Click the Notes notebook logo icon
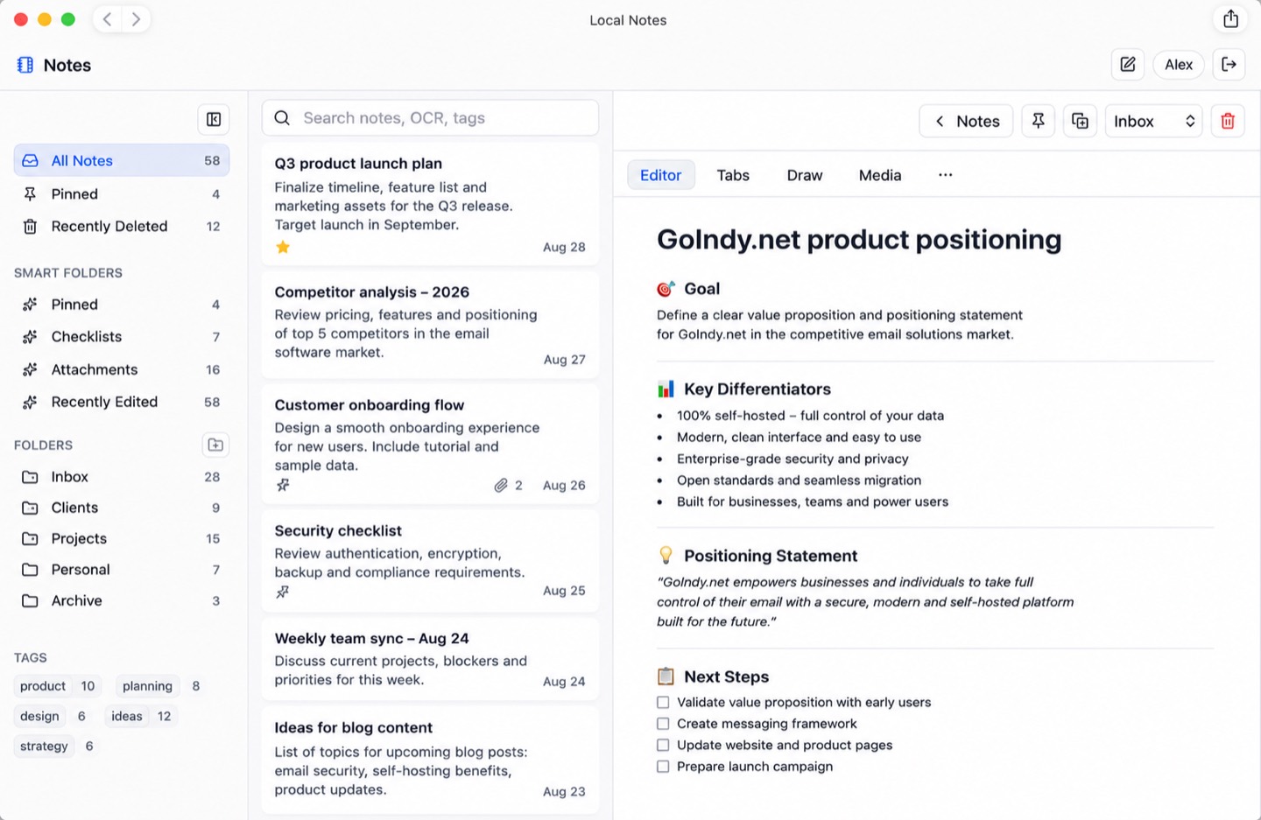Image resolution: width=1261 pixels, height=820 pixels. point(25,65)
